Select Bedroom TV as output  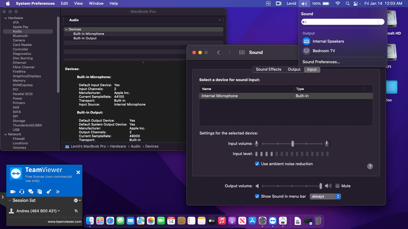[342, 51]
